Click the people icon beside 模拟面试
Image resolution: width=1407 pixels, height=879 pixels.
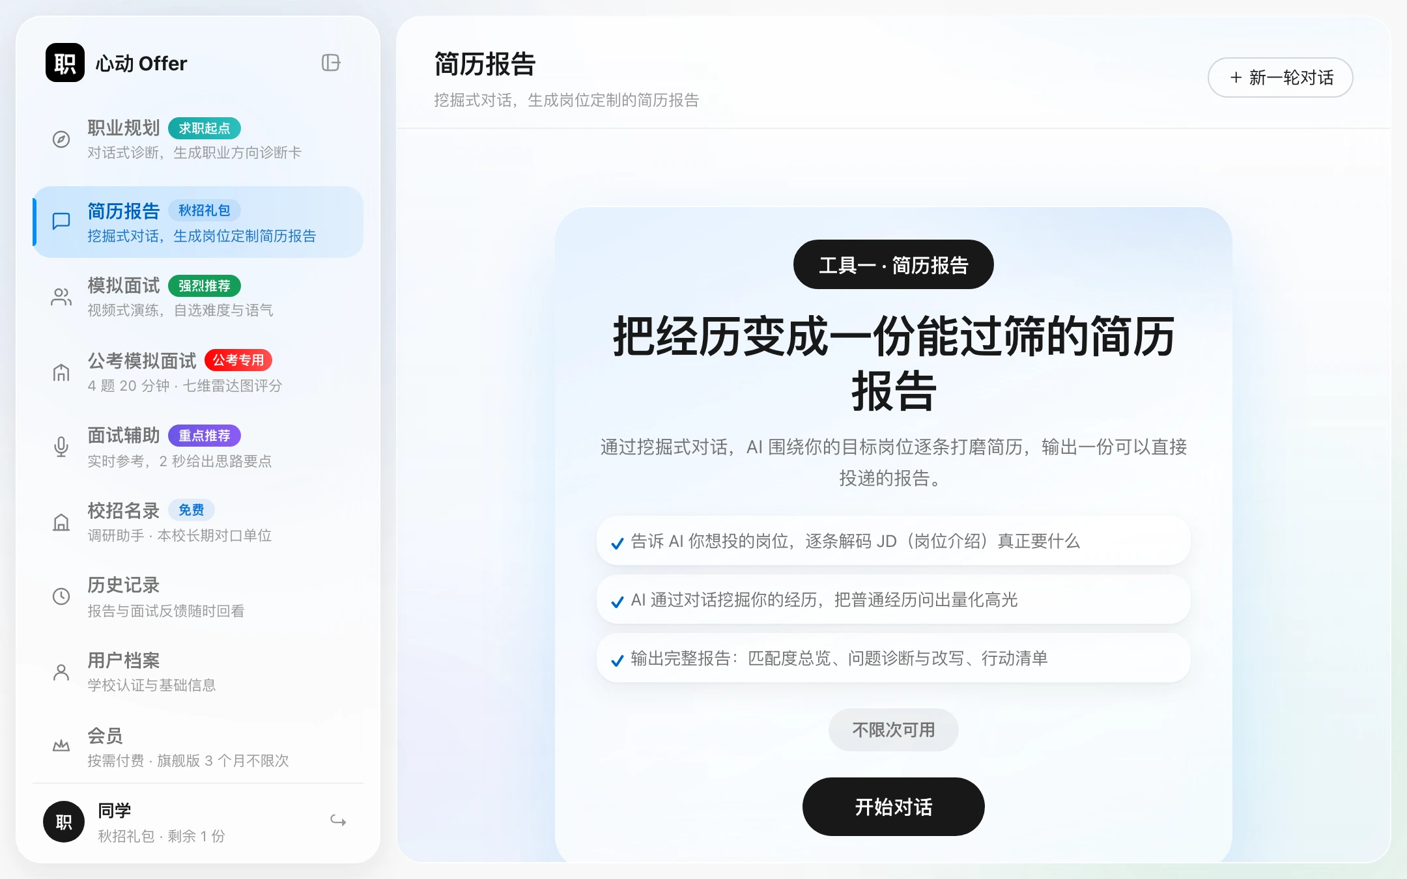click(x=61, y=297)
